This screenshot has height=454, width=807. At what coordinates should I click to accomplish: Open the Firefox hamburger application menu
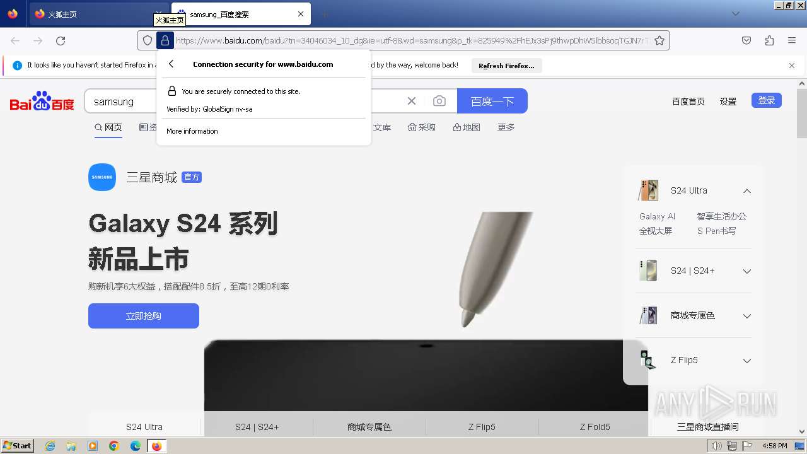click(792, 40)
